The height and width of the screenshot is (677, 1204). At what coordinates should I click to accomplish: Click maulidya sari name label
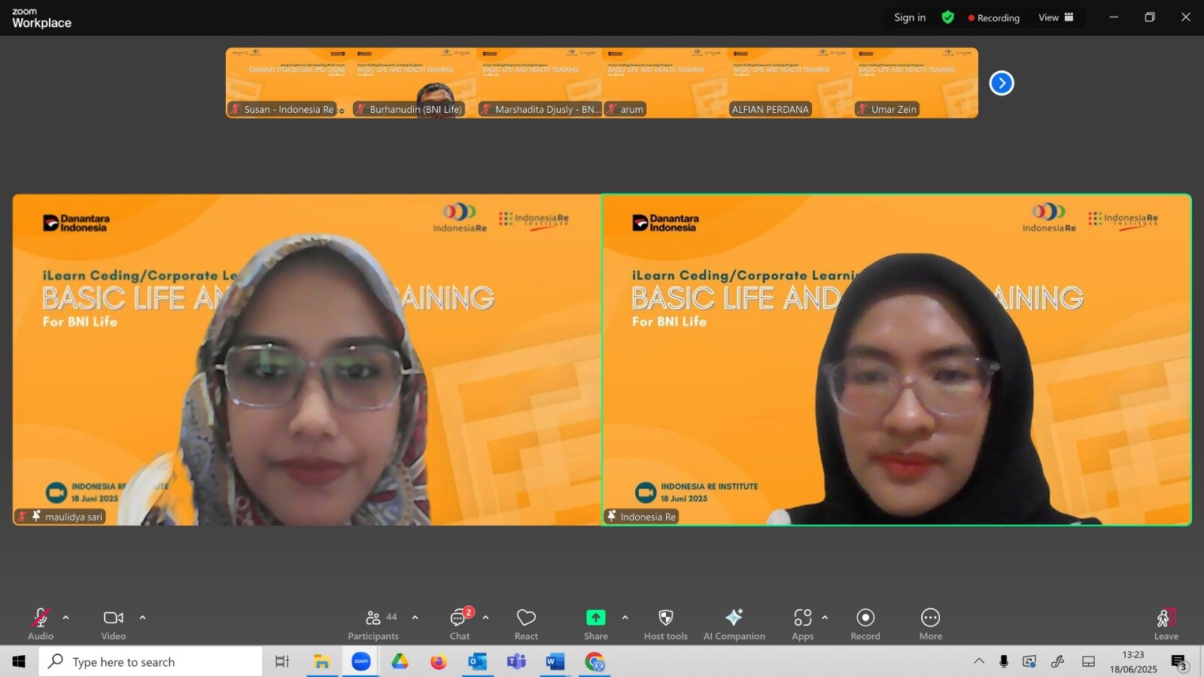(x=74, y=517)
